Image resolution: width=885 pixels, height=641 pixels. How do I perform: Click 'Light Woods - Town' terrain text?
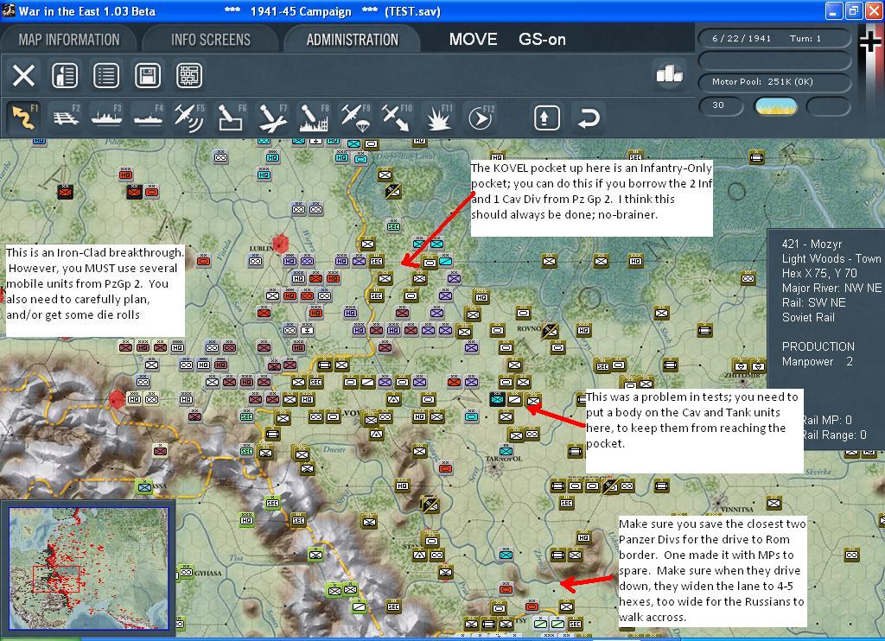pos(831,258)
